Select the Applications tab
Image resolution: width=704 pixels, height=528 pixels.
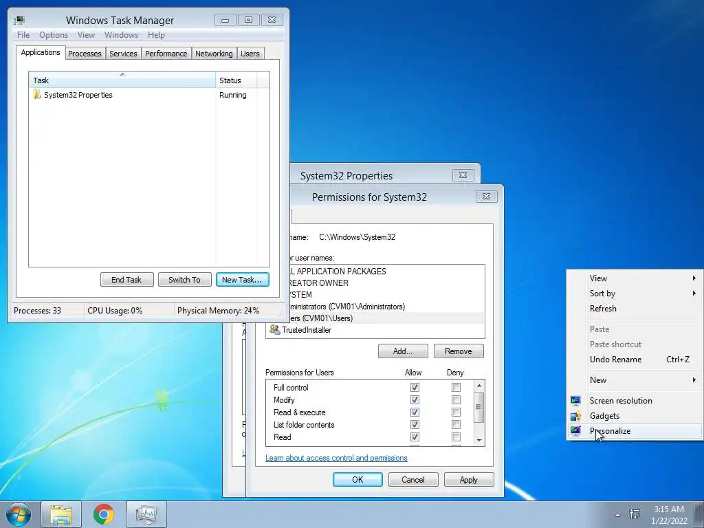tap(41, 52)
